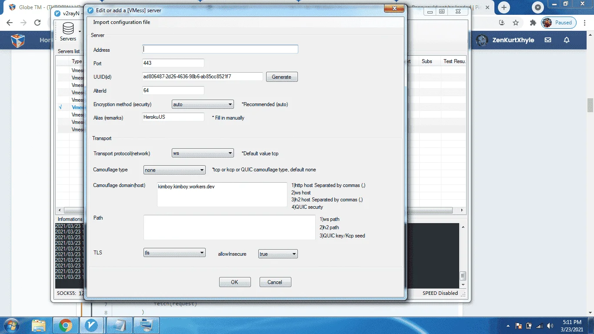Open the Paused Chrome profile button

tap(559, 23)
